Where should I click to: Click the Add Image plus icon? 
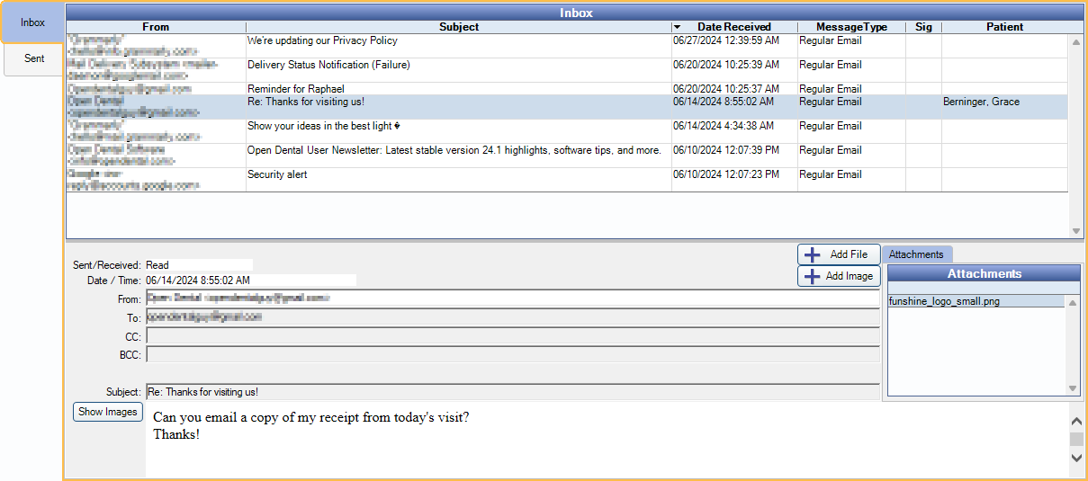point(812,277)
